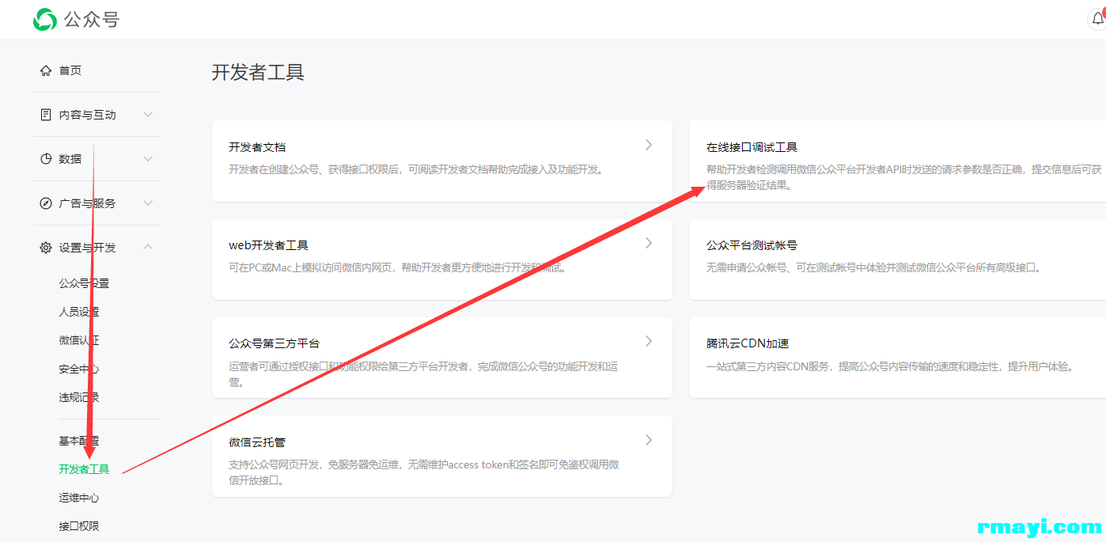Click the compass icon beside 广告与服务

[46, 203]
